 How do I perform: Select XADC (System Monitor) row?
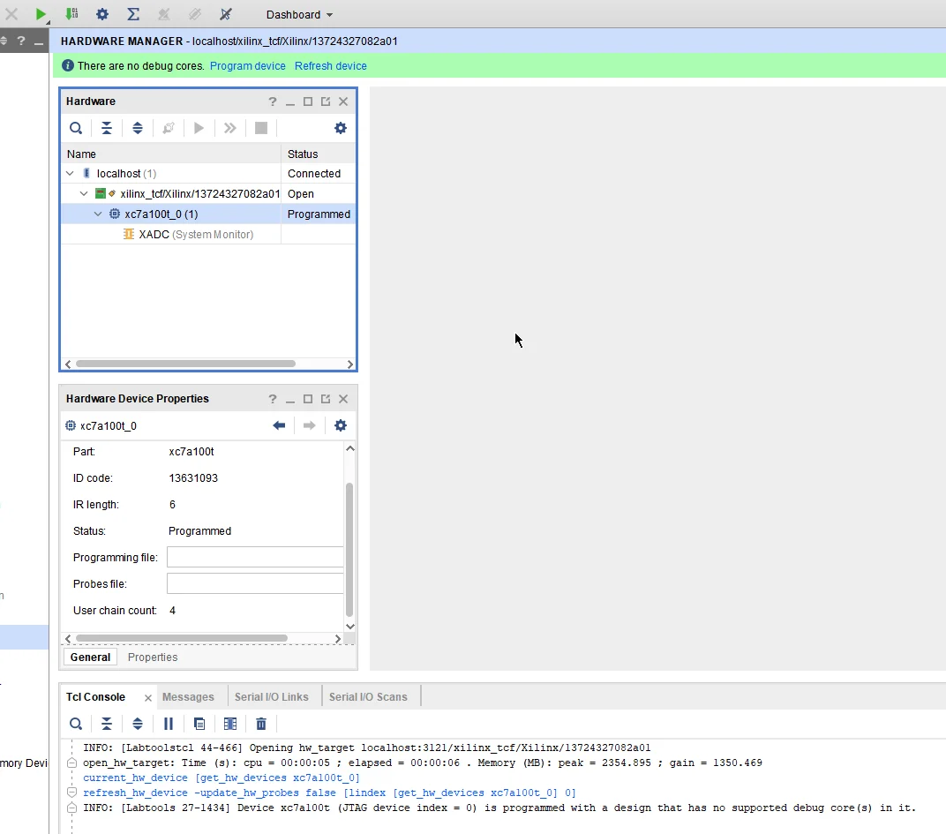[x=208, y=234]
